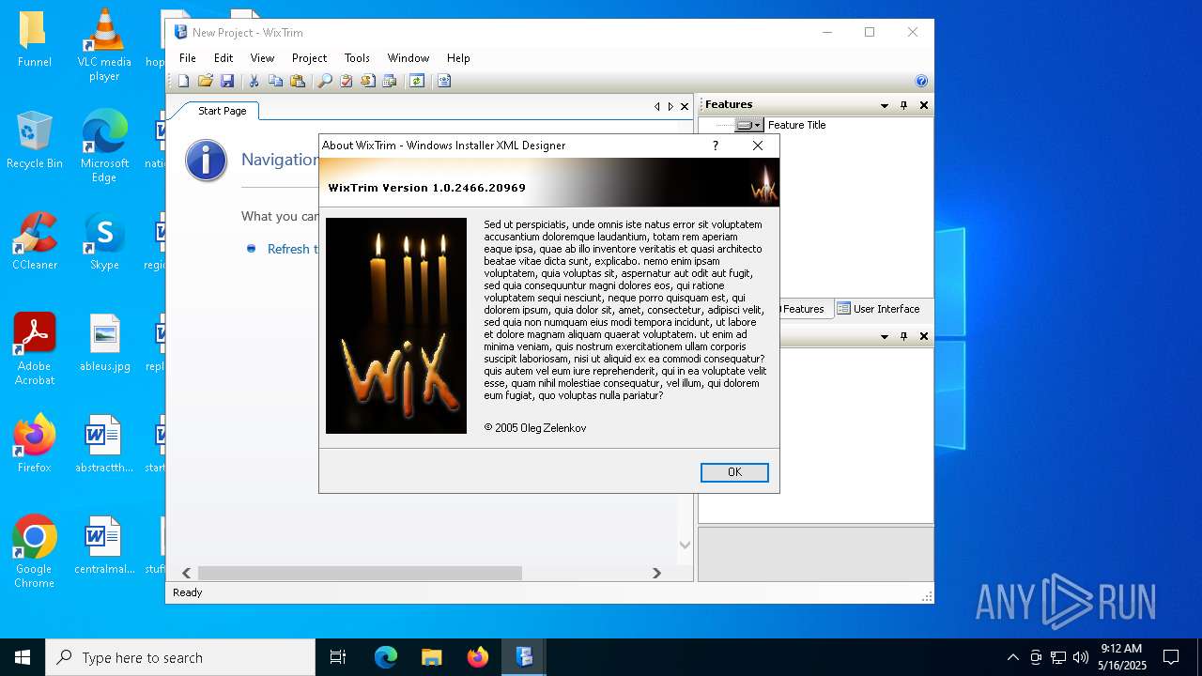
Task: Click the horizontal scrollbar thumb
Action: (x=360, y=573)
